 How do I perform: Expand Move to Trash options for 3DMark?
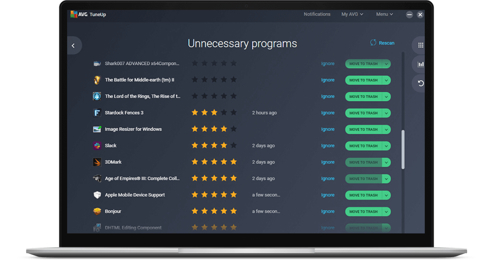coord(386,162)
